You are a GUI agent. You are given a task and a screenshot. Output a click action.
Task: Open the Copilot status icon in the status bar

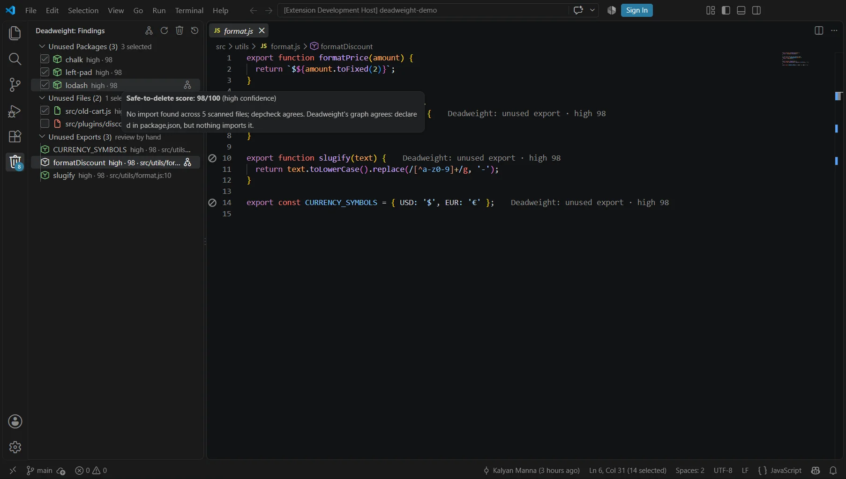(x=816, y=471)
